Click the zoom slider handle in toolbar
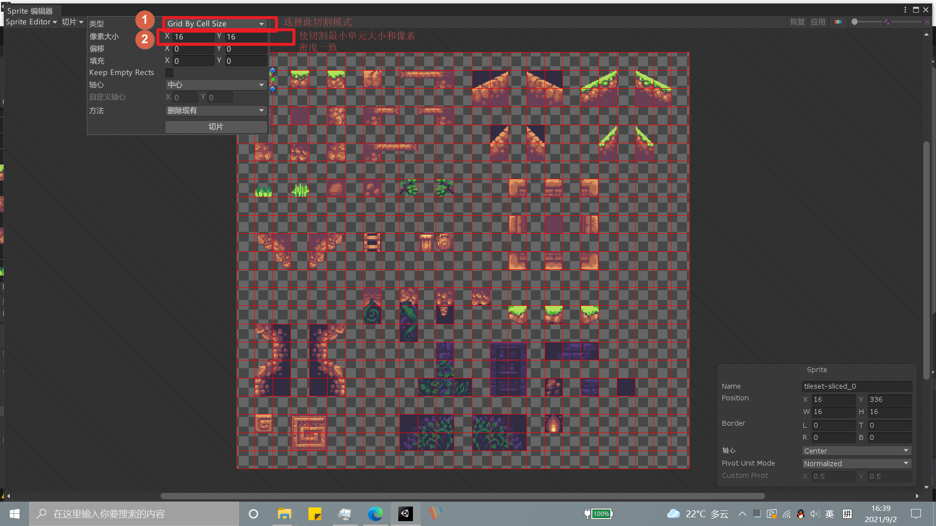 (x=855, y=22)
